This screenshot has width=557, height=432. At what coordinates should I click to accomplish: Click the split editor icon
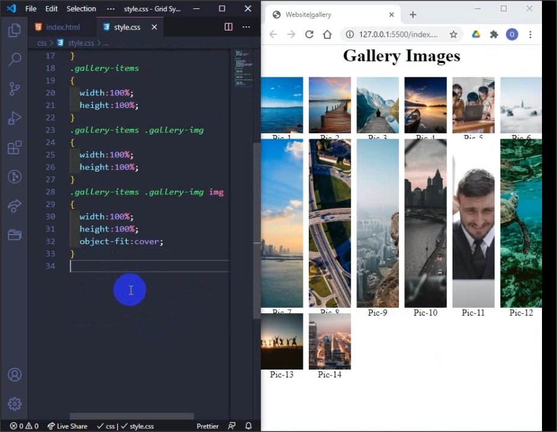(x=228, y=27)
